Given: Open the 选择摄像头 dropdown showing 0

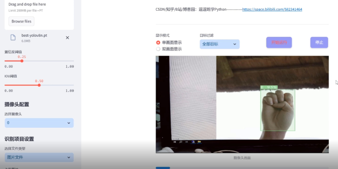Looking at the screenshot, I should click(39, 123).
